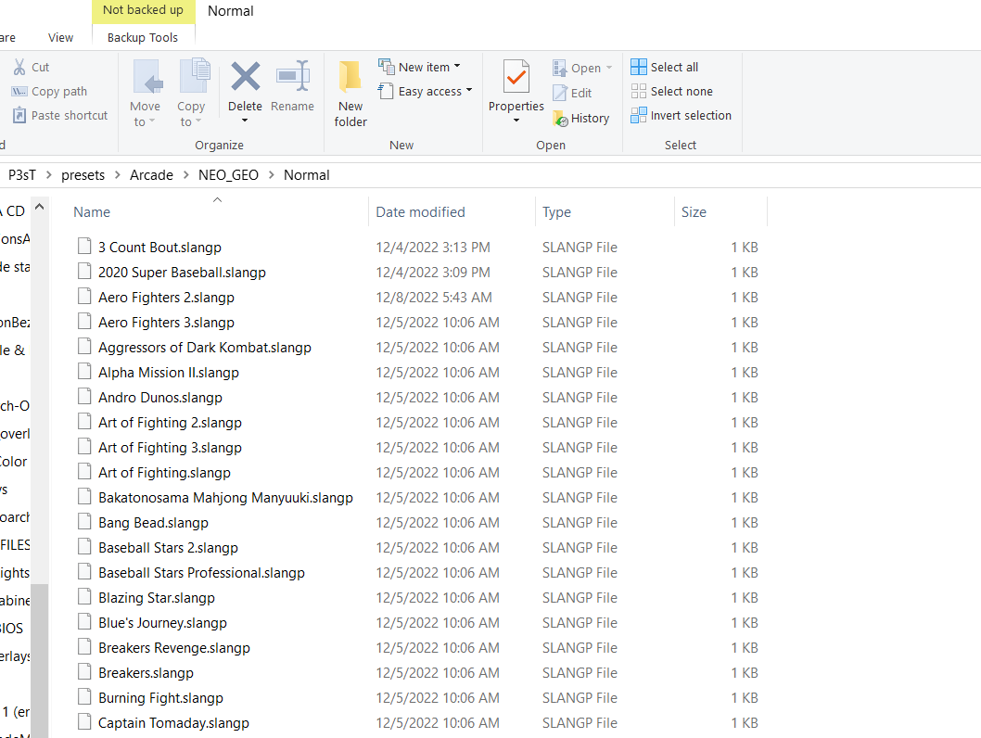Select Breakers Revenge.slangp file

point(174,647)
